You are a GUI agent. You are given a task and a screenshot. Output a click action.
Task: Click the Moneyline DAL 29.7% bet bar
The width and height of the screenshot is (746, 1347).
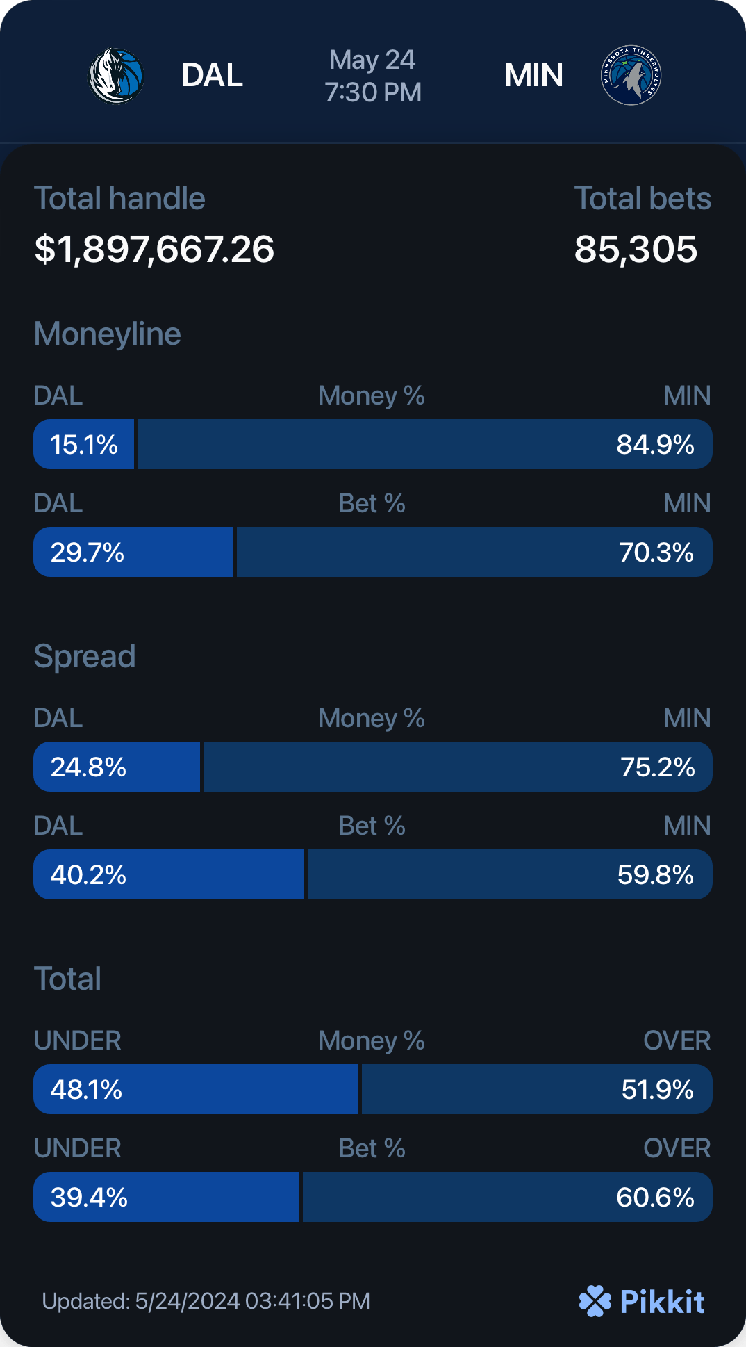(x=133, y=552)
